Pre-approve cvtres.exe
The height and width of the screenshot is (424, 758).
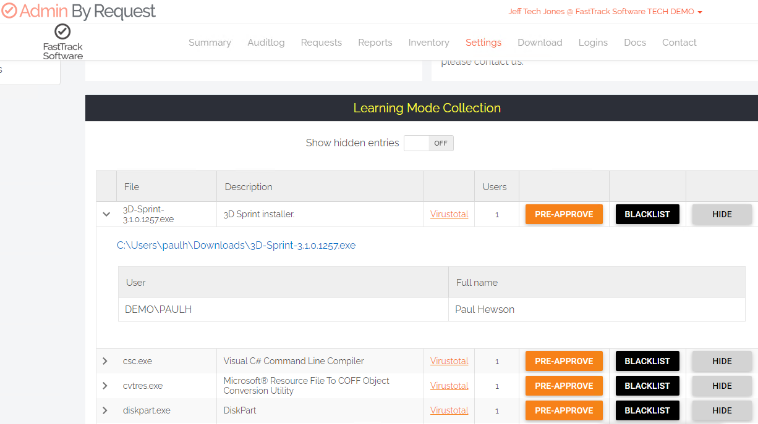tap(564, 386)
